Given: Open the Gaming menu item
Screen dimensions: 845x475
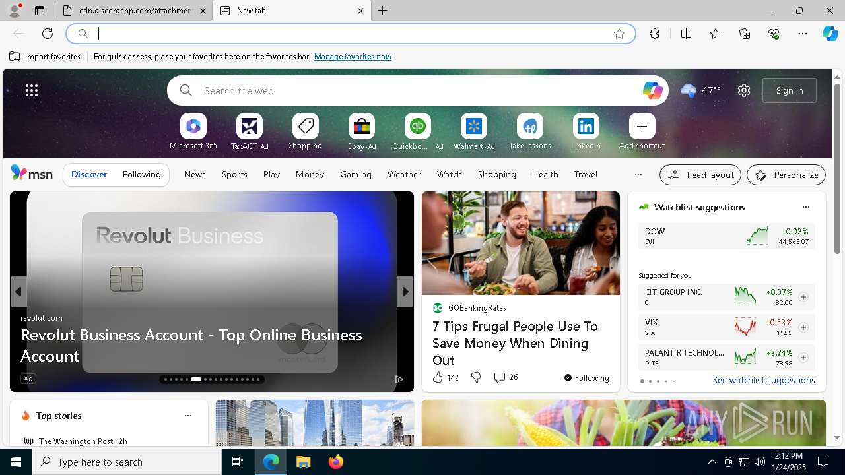Looking at the screenshot, I should (356, 174).
